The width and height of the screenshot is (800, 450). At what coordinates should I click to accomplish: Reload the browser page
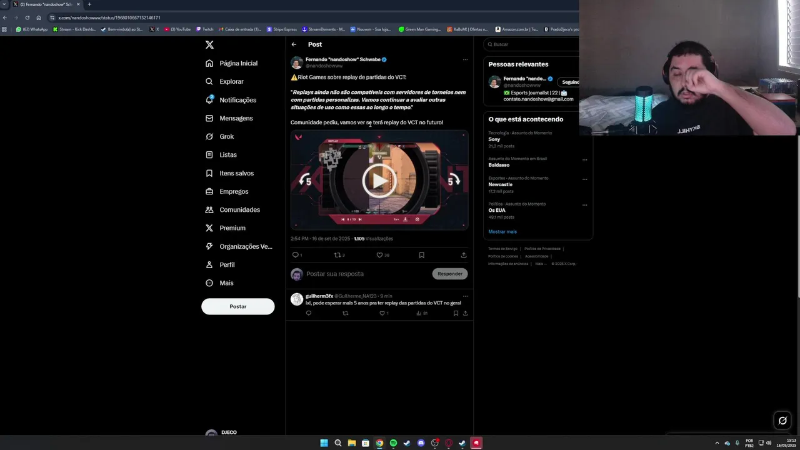pos(27,17)
